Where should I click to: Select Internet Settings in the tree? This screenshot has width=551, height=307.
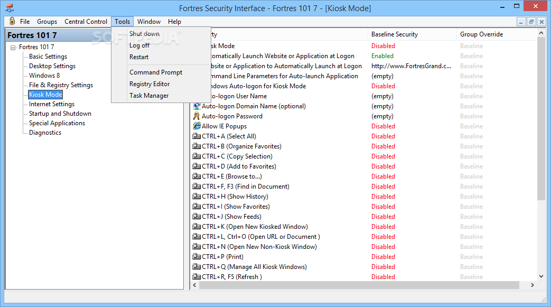click(52, 104)
